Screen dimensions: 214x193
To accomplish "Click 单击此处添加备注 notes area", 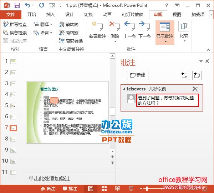I will 50,179.
